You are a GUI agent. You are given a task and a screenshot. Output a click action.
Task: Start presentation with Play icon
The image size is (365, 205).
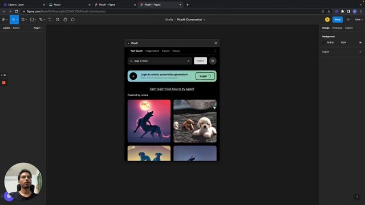[x=348, y=19]
